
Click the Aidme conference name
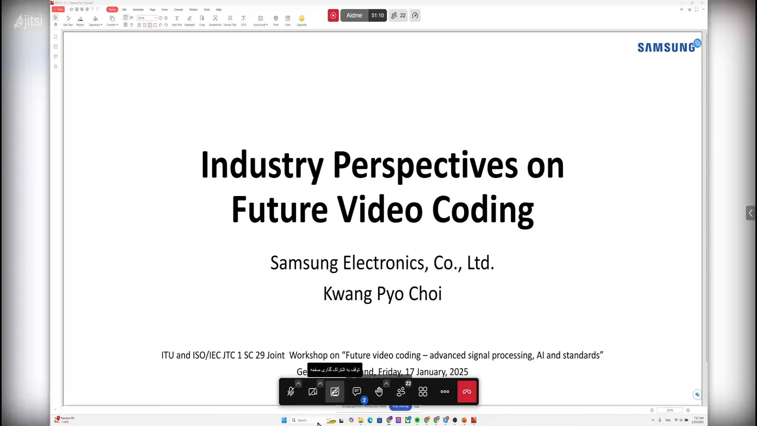(x=354, y=15)
